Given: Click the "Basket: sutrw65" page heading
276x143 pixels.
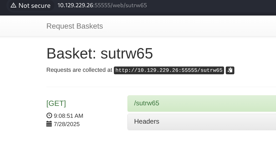Looking at the screenshot, I should point(99,53).
